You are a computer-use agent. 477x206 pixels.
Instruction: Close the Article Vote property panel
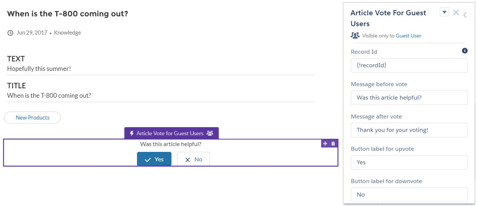[456, 12]
